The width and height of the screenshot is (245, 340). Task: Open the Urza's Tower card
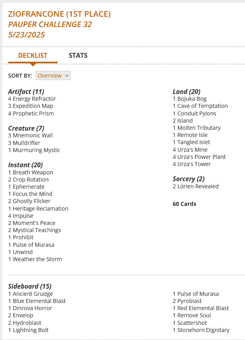point(194,164)
